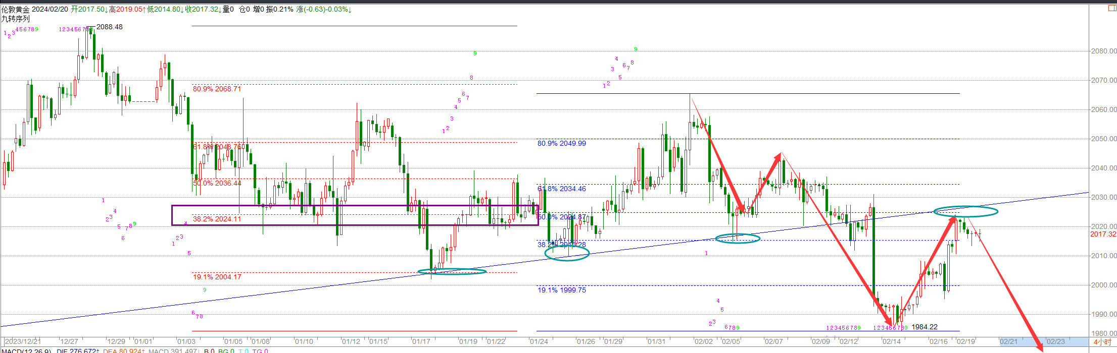Viewport: 1117px width, 353px height.
Task: Click the 伦敦黄金 instrument name
Action: point(16,9)
